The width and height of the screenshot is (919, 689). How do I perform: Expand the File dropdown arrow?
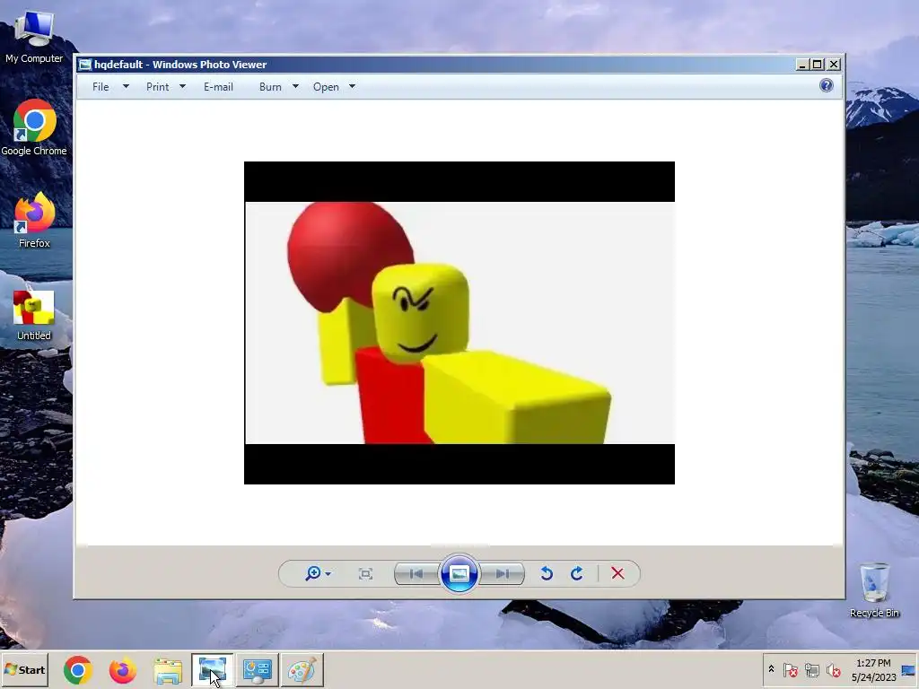(x=126, y=87)
